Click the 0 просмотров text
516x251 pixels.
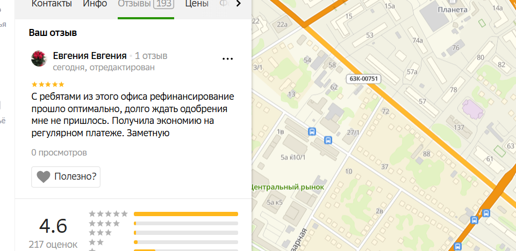59,152
